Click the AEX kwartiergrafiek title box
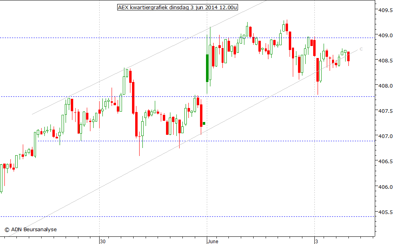This screenshot has height=244, width=394. pos(177,7)
